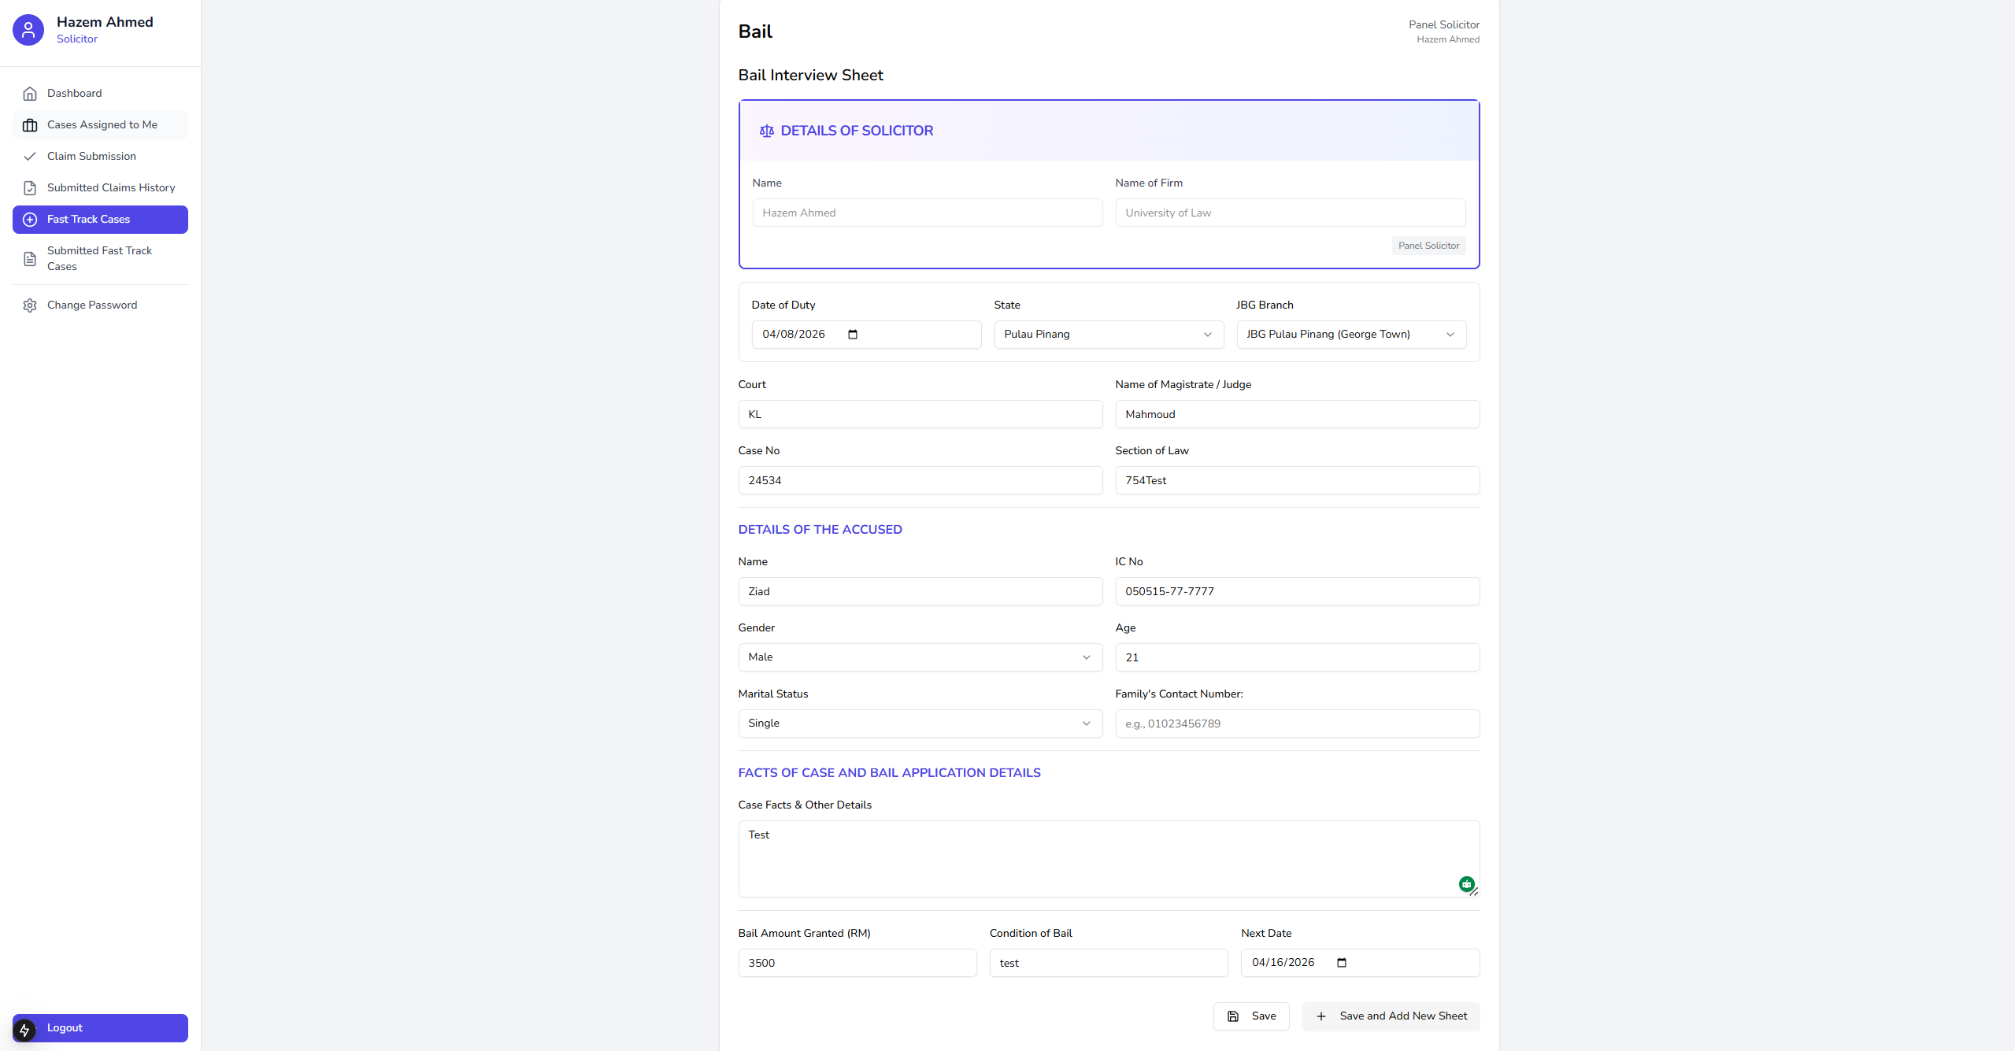Click the Family's Contact Number field

click(x=1297, y=723)
